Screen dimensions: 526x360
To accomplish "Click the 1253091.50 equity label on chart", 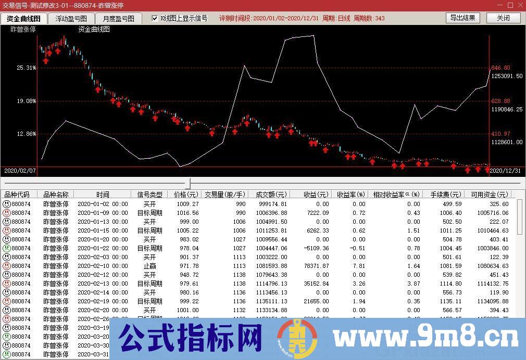I will point(507,76).
